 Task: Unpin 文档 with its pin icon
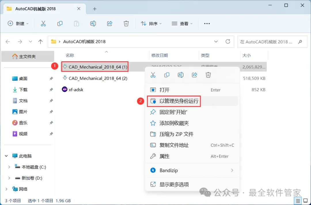(51, 101)
